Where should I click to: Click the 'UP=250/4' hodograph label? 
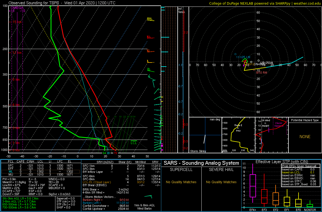(x=267, y=63)
